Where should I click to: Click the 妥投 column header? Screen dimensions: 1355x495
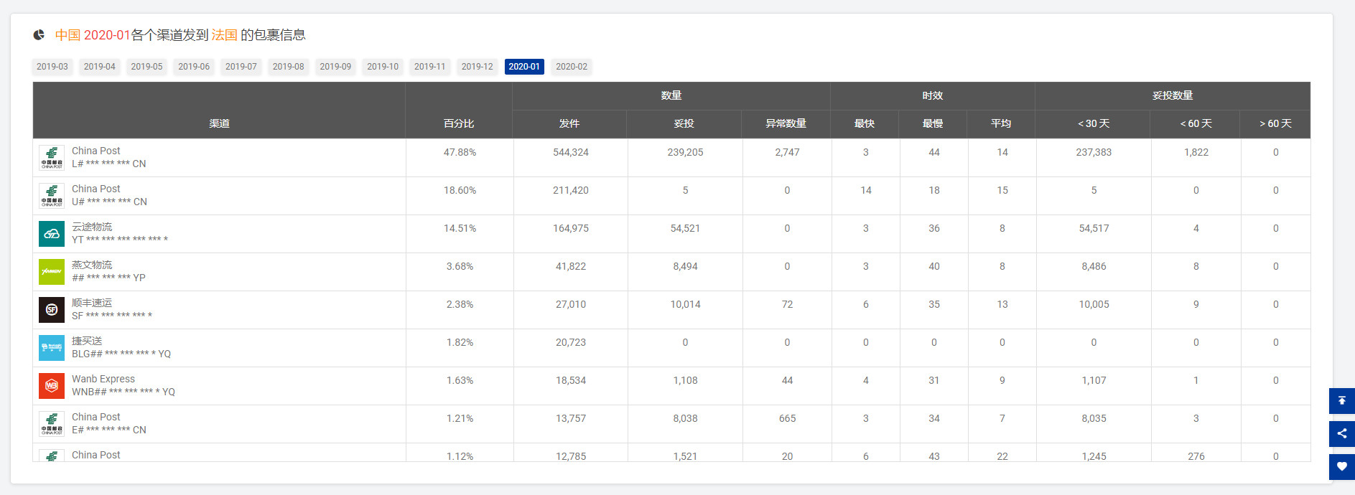tap(684, 123)
